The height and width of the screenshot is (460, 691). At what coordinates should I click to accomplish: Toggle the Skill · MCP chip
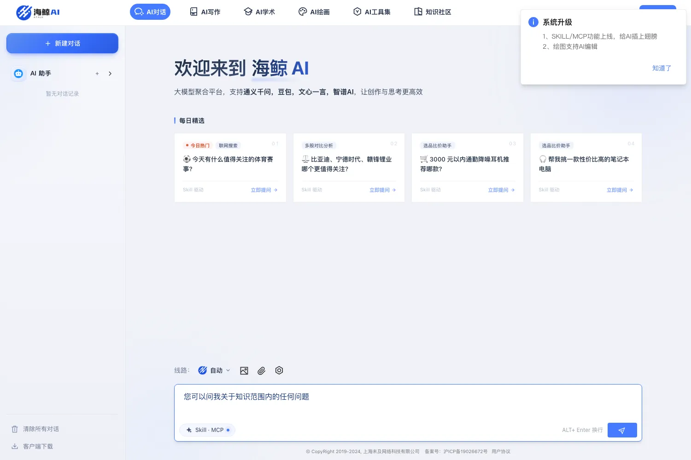tap(208, 430)
